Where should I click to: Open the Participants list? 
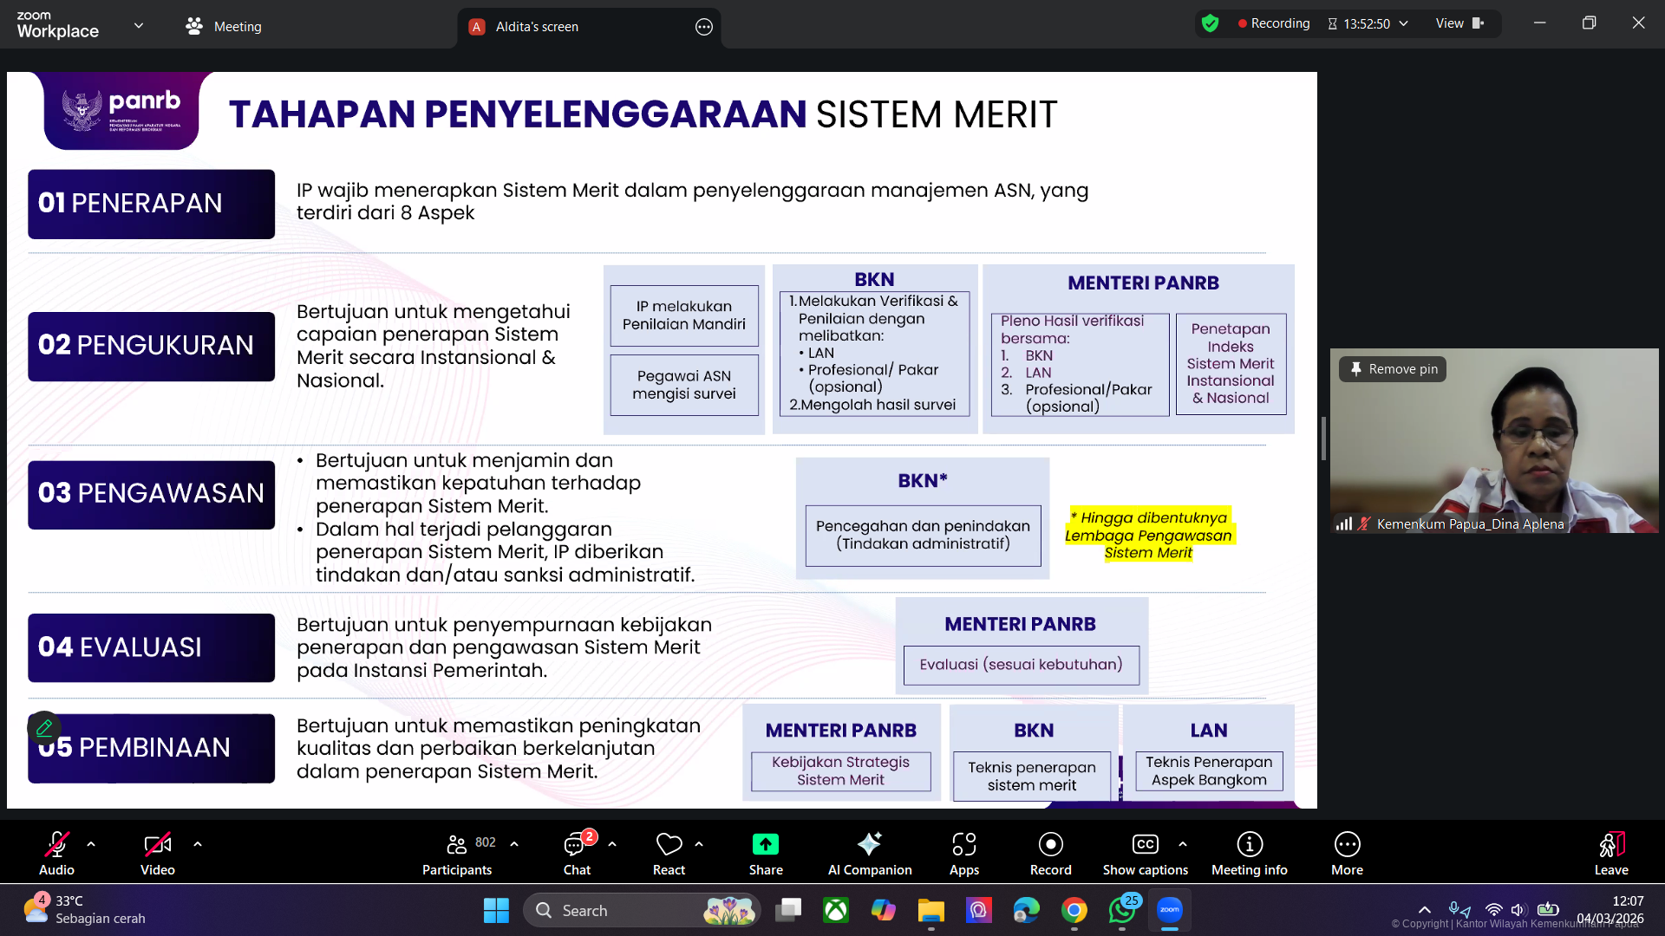[x=456, y=852]
